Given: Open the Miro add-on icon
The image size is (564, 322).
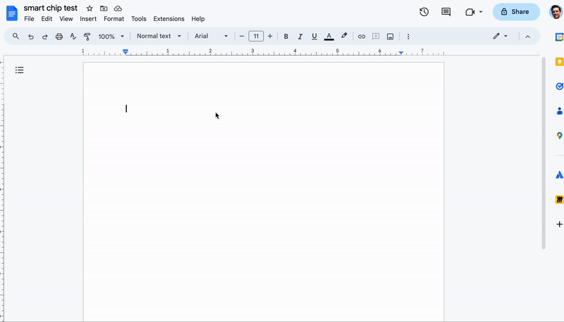Looking at the screenshot, I should coord(559,200).
